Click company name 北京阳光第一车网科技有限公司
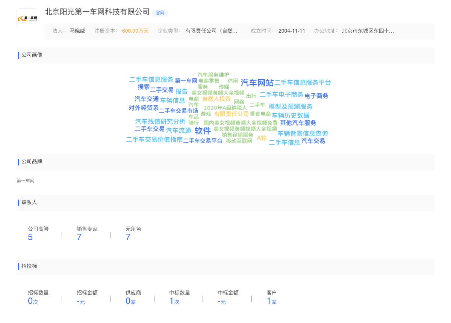This screenshot has width=451, height=323. tap(97, 12)
